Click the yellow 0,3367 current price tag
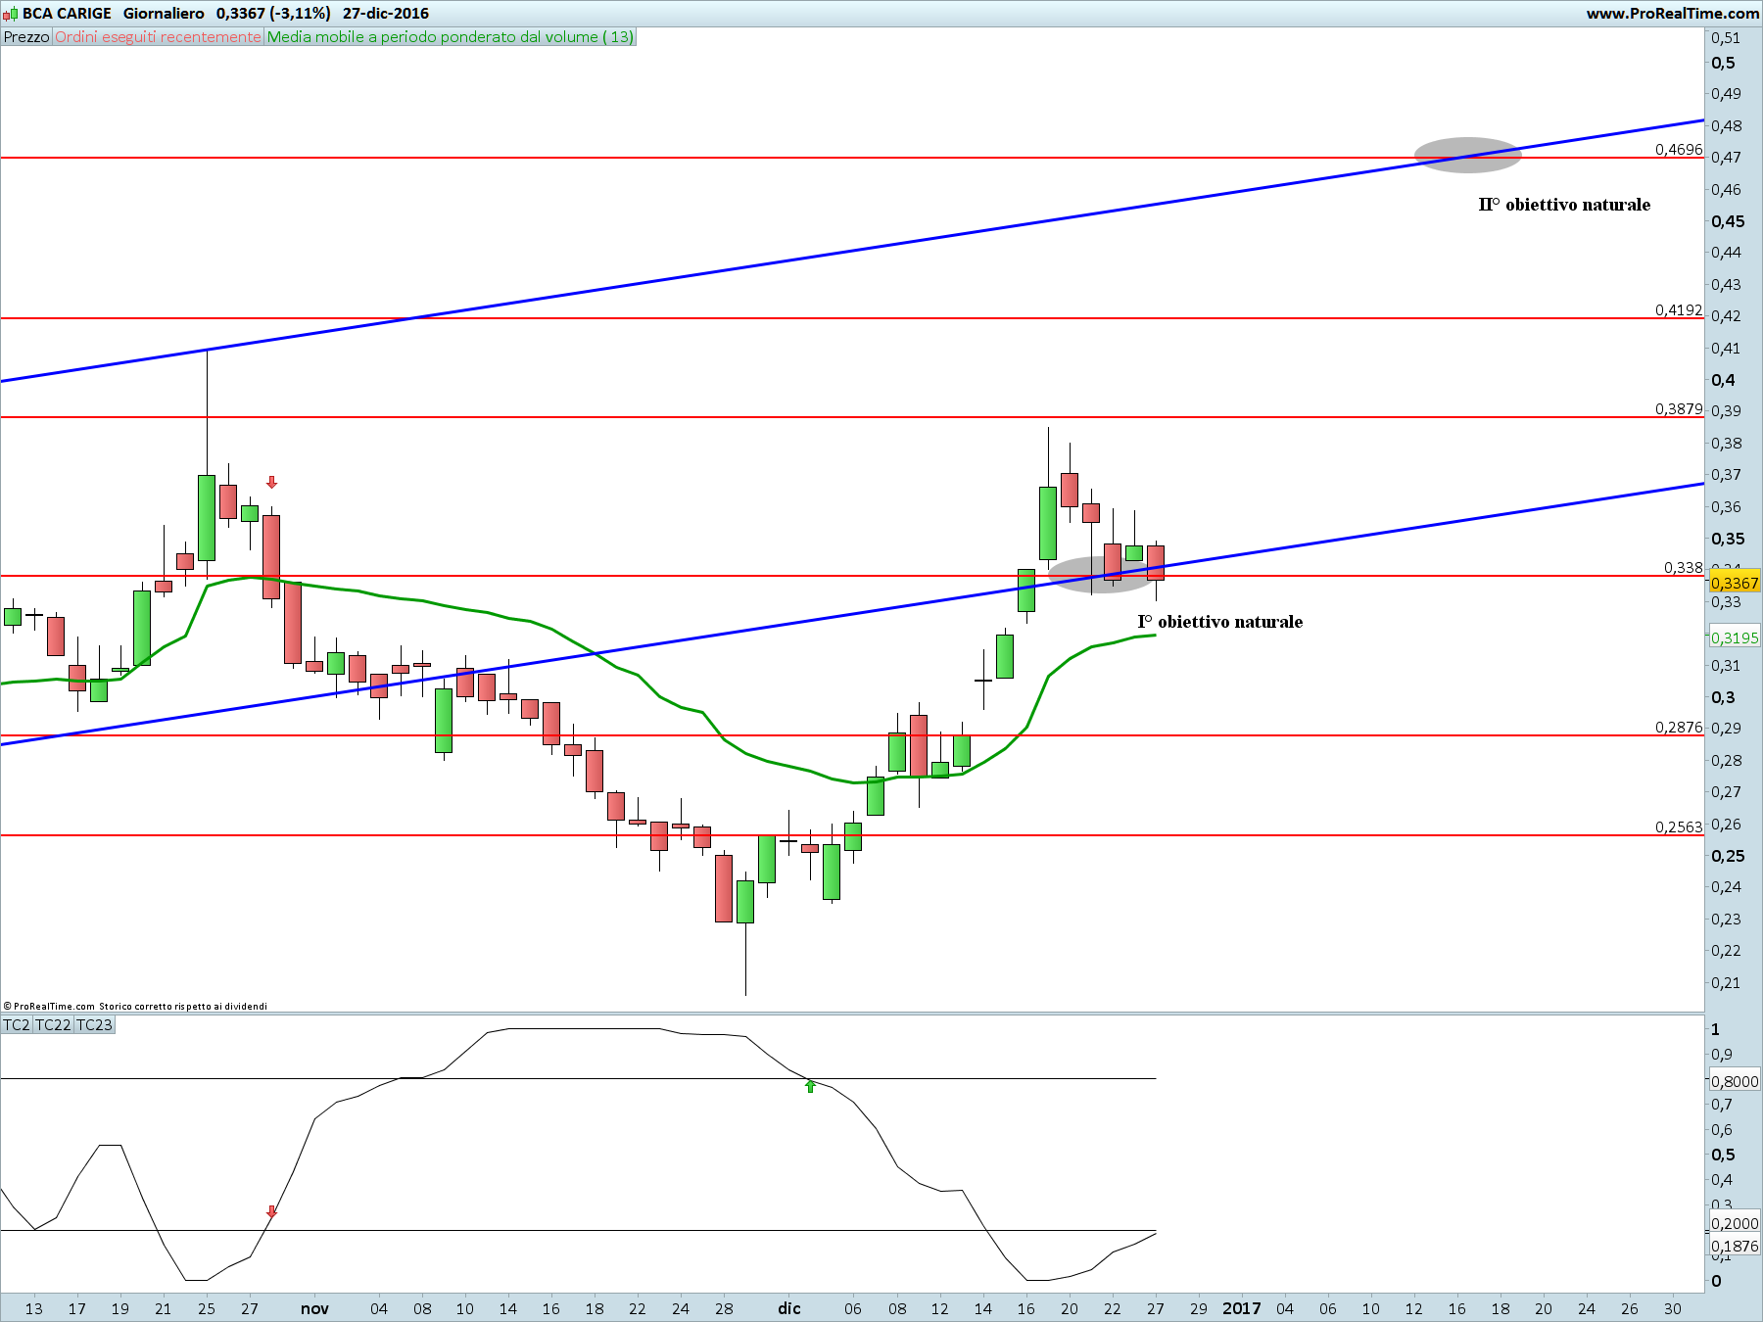1763x1322 pixels. 1735,583
